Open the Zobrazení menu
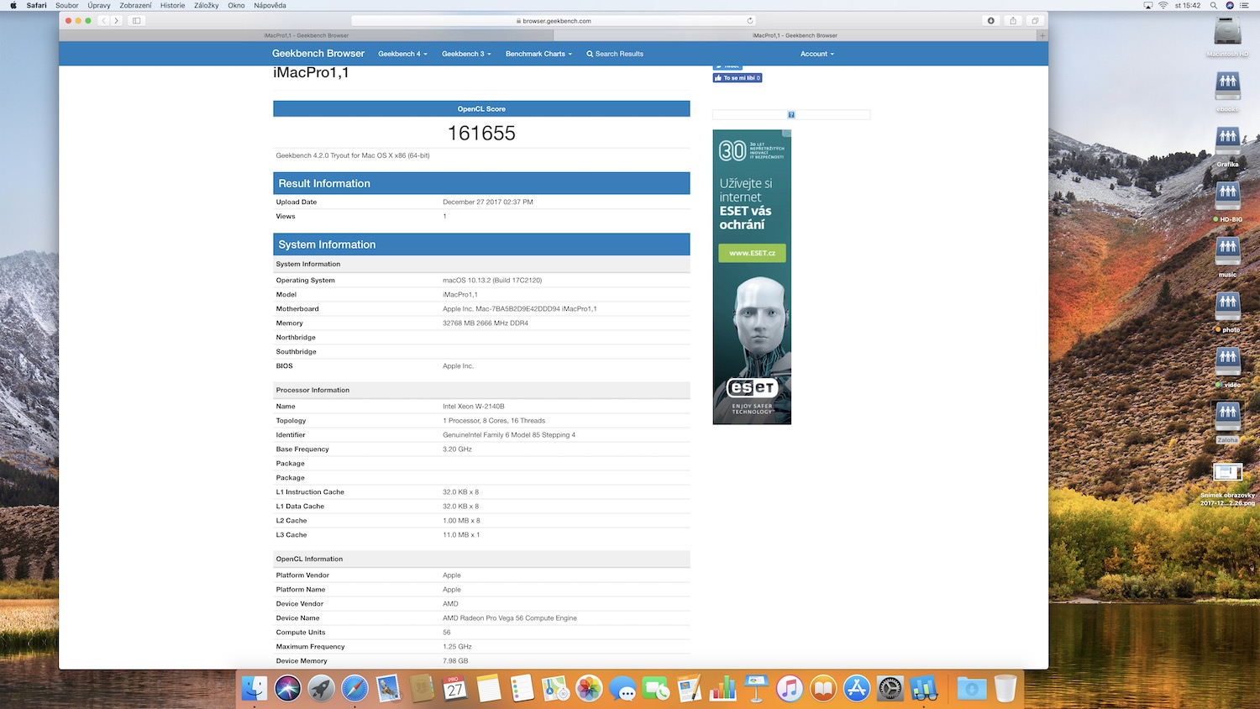Image resolution: width=1260 pixels, height=709 pixels. [x=135, y=5]
